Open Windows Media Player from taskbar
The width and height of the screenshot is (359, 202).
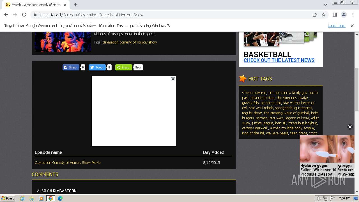pyautogui.click(x=41, y=198)
